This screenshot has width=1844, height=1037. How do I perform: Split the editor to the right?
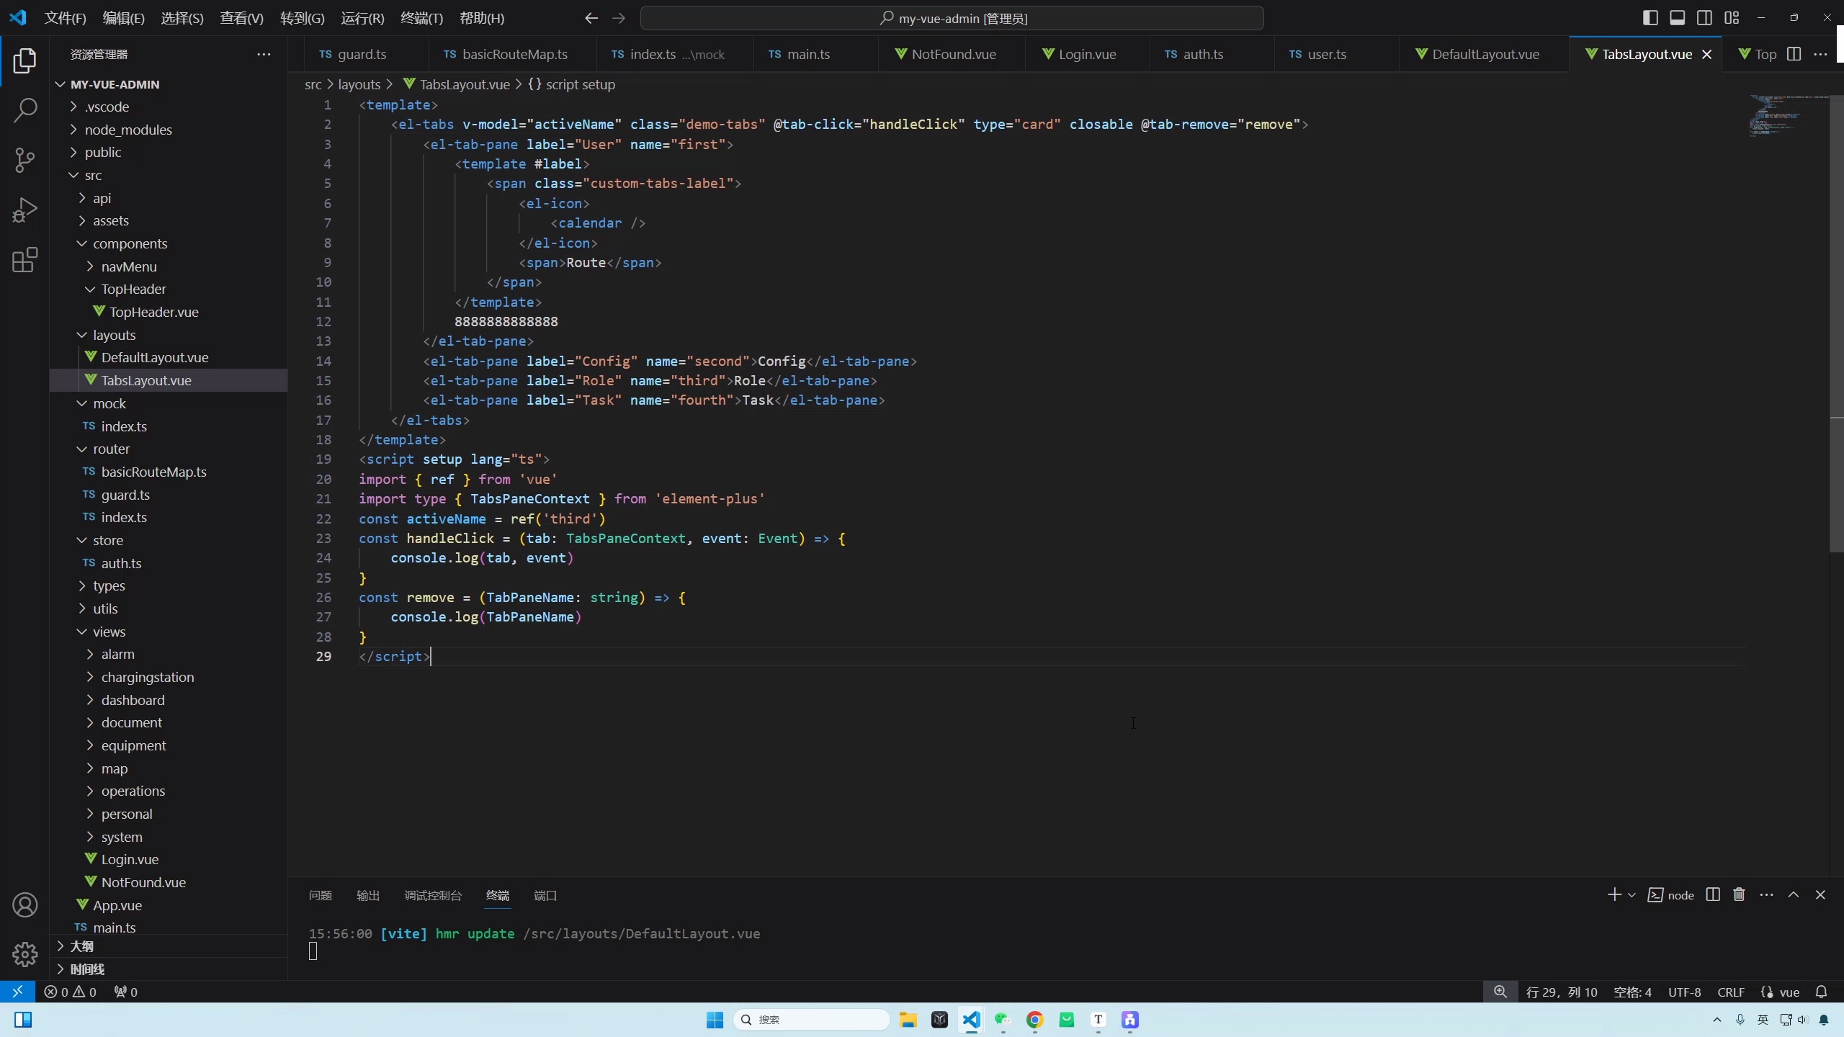[x=1794, y=54]
